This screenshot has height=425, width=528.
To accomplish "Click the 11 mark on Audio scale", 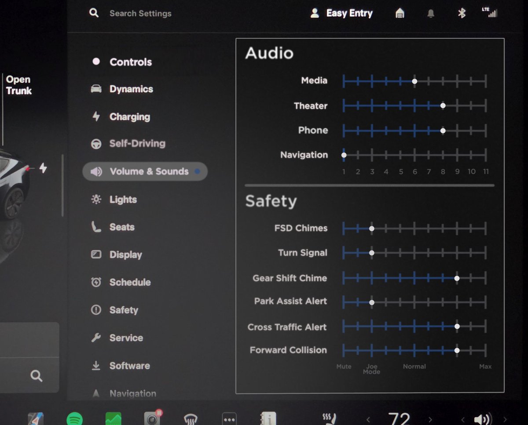I will 486,172.
